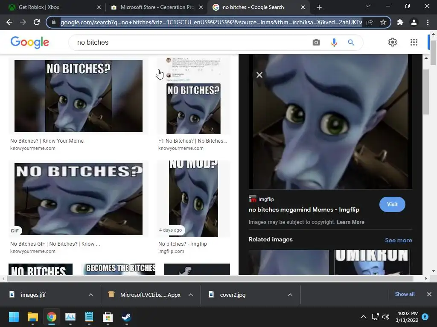
Task: Expand options for images.jfif download
Action: tap(91, 295)
